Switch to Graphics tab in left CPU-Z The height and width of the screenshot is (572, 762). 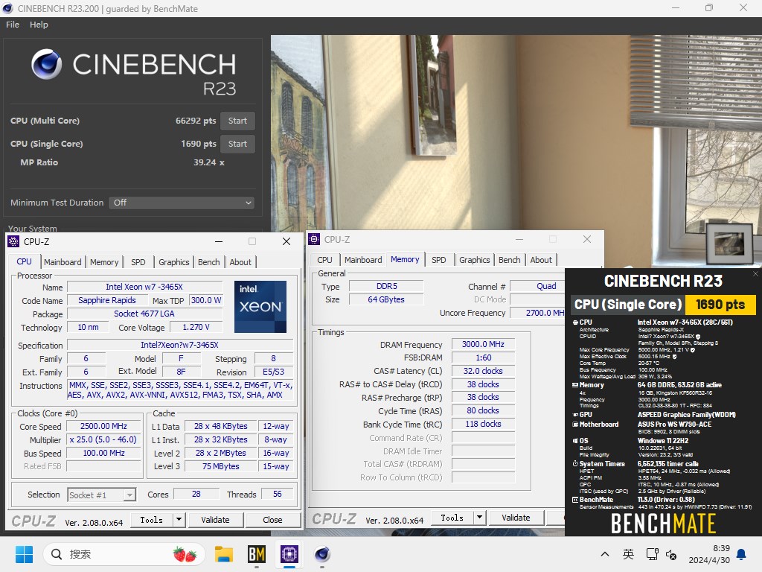tap(174, 262)
